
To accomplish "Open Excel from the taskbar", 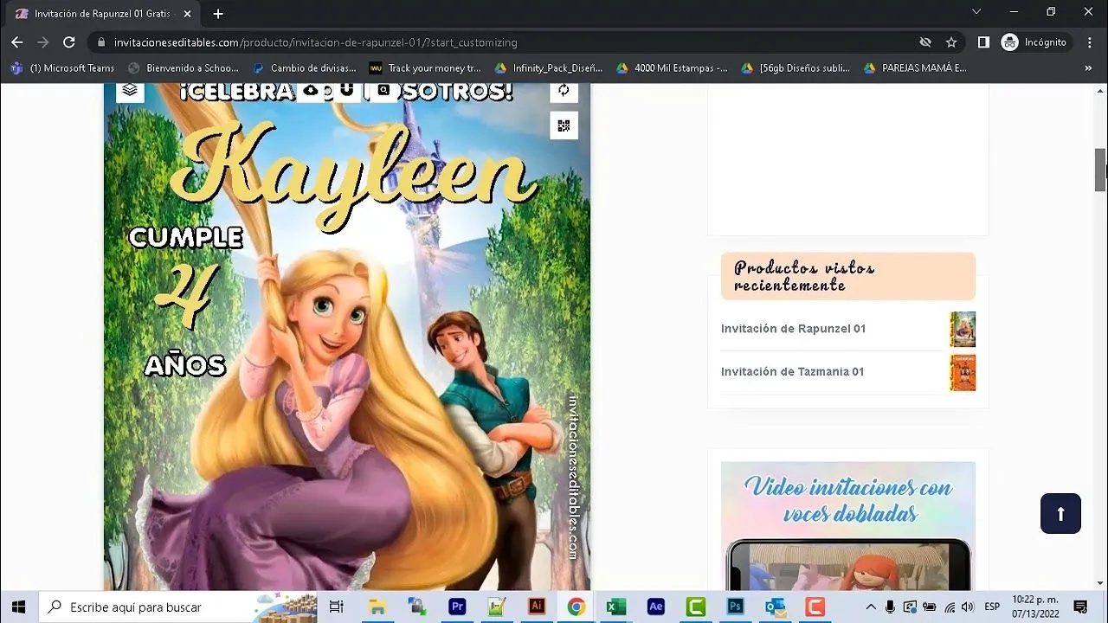I will point(616,607).
